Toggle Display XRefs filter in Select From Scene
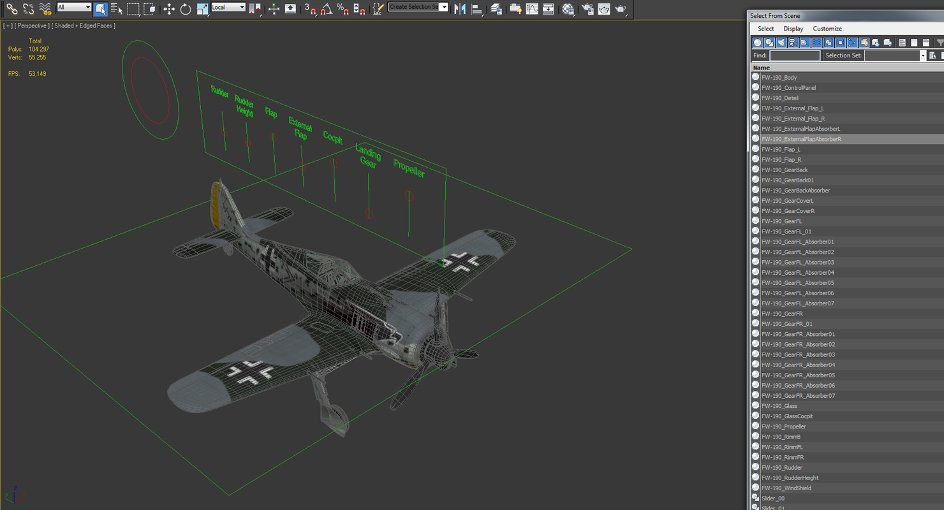The image size is (944, 510). point(840,43)
